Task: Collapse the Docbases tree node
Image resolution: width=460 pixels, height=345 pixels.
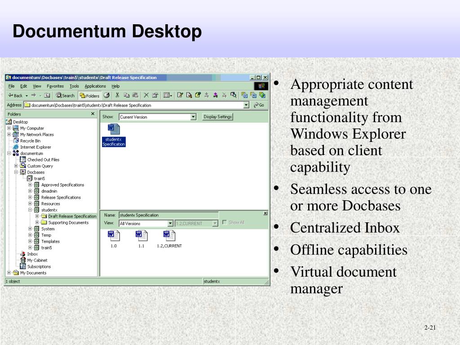Action: point(16,172)
